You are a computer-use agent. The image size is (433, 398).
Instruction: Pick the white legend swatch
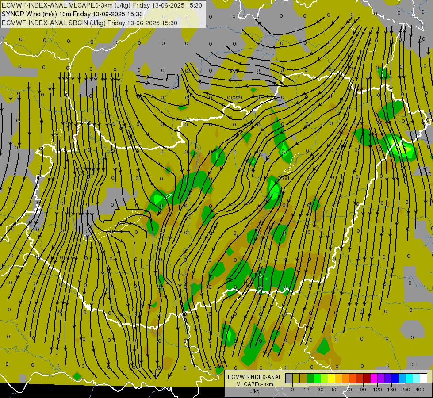[424, 378]
